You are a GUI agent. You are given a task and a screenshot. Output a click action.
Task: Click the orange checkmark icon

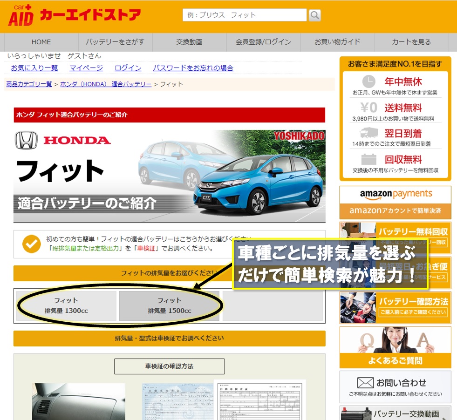click(32, 244)
